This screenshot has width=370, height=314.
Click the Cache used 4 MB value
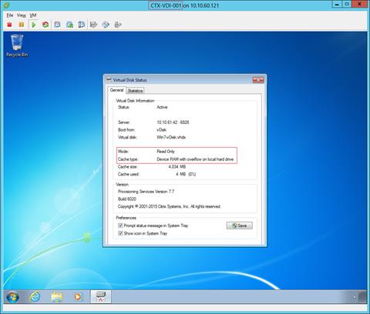tap(186, 174)
